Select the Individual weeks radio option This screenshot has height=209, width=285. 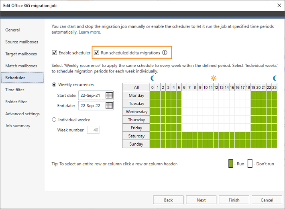coord(54,120)
